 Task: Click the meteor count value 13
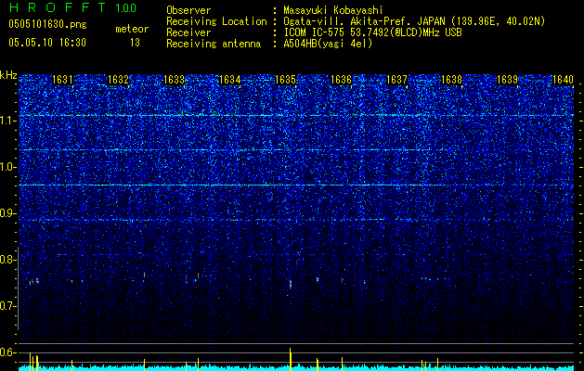(x=135, y=43)
